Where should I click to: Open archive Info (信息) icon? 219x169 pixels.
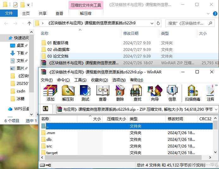click(x=172, y=93)
